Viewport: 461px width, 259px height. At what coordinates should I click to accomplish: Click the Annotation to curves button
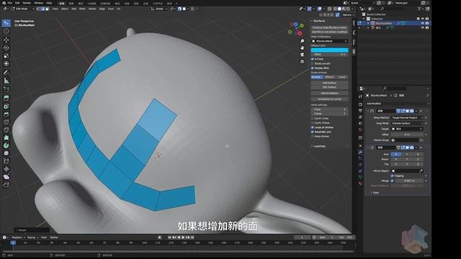pos(330,99)
